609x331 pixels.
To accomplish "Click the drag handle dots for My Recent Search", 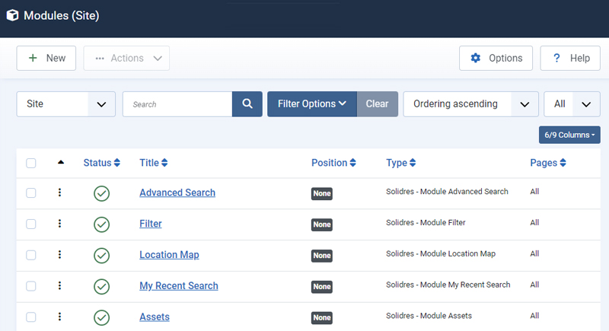I will [x=59, y=285].
